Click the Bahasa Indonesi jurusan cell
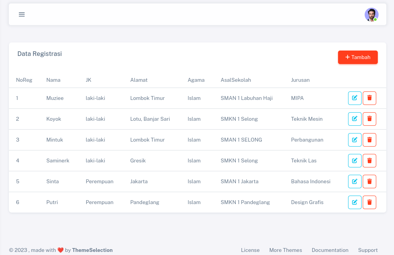Viewport: 394px width, 255px height. click(311, 182)
